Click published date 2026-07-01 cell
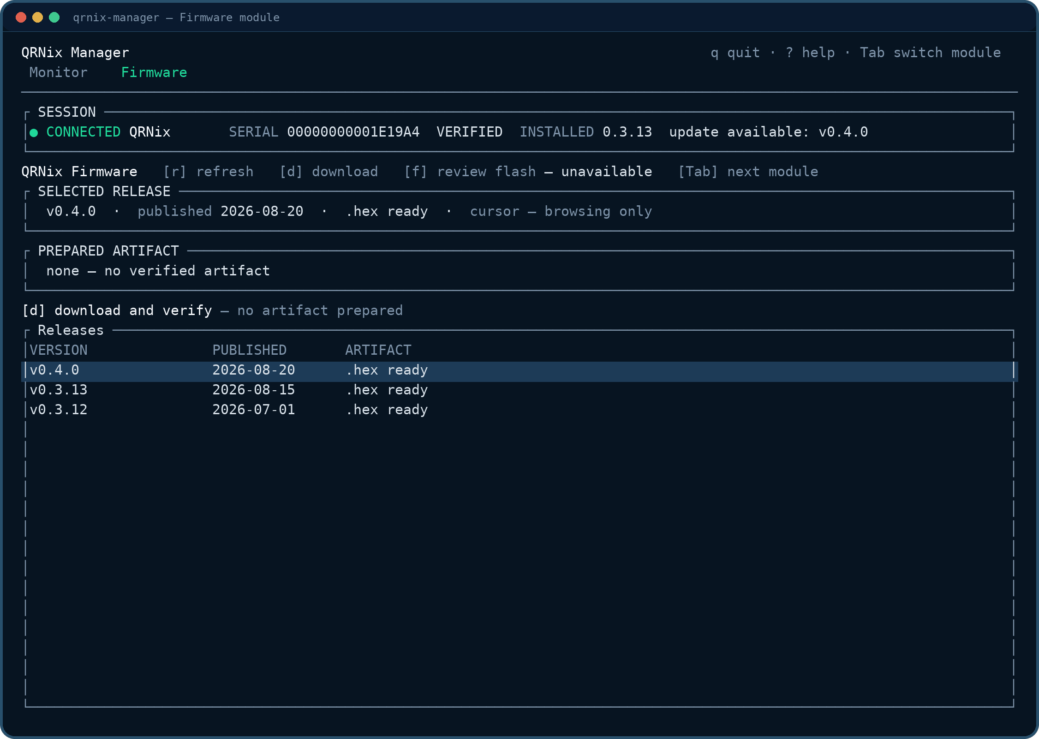This screenshot has height=739, width=1039. tap(254, 410)
